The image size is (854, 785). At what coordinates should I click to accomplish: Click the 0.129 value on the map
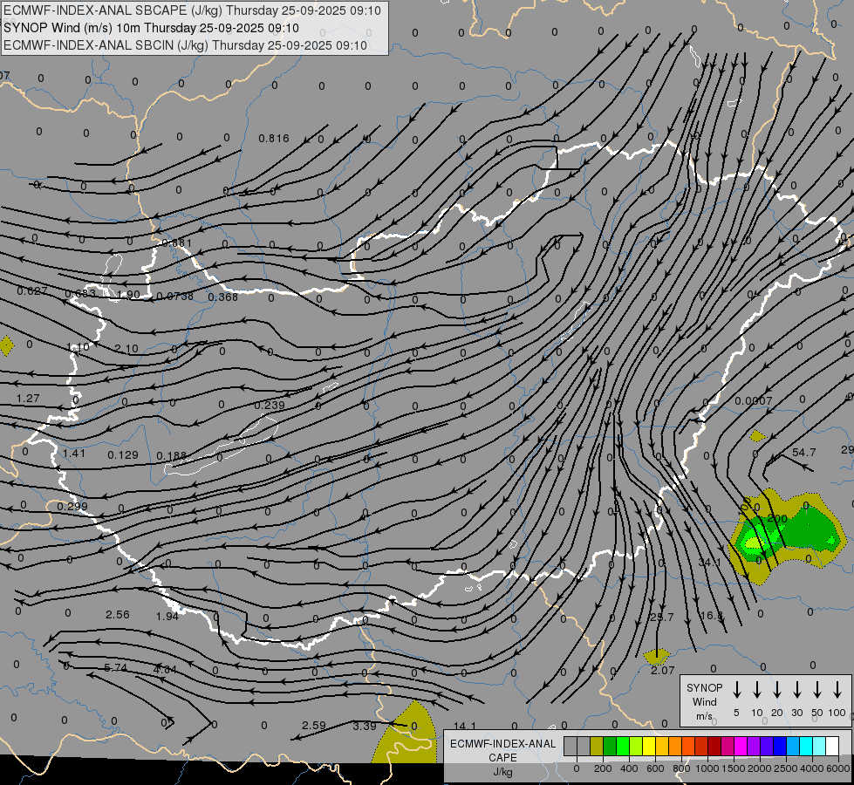point(122,455)
